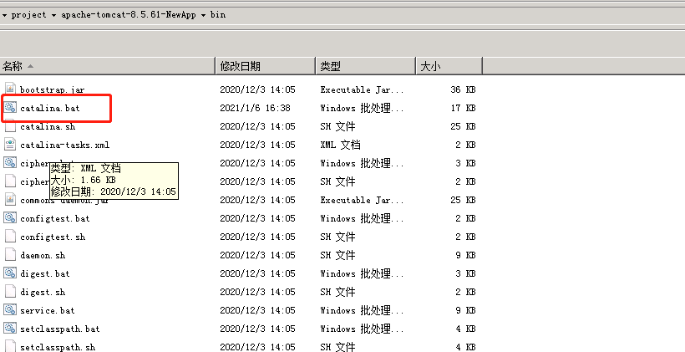Sort by 名称 column header
The image size is (685, 352).
click(x=108, y=66)
